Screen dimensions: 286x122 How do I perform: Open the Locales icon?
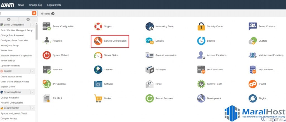tap(150, 41)
